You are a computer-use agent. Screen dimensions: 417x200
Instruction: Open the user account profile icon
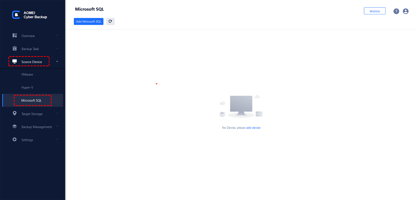pos(406,11)
